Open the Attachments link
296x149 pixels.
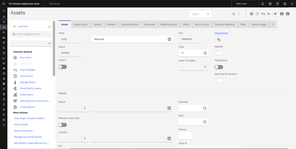tap(221, 33)
